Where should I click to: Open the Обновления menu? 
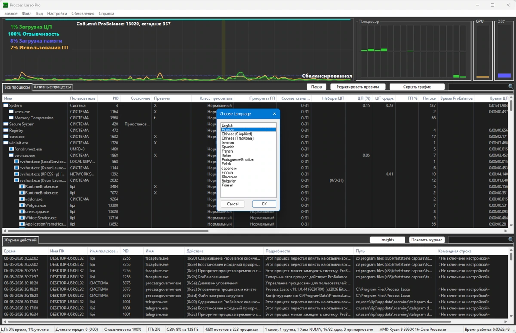point(83,14)
